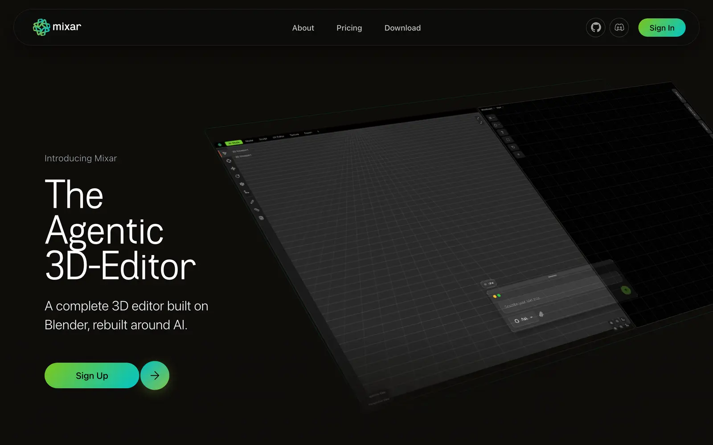This screenshot has width=713, height=445.
Task: Click the "Introducing Mixar" text
Action: pos(81,158)
